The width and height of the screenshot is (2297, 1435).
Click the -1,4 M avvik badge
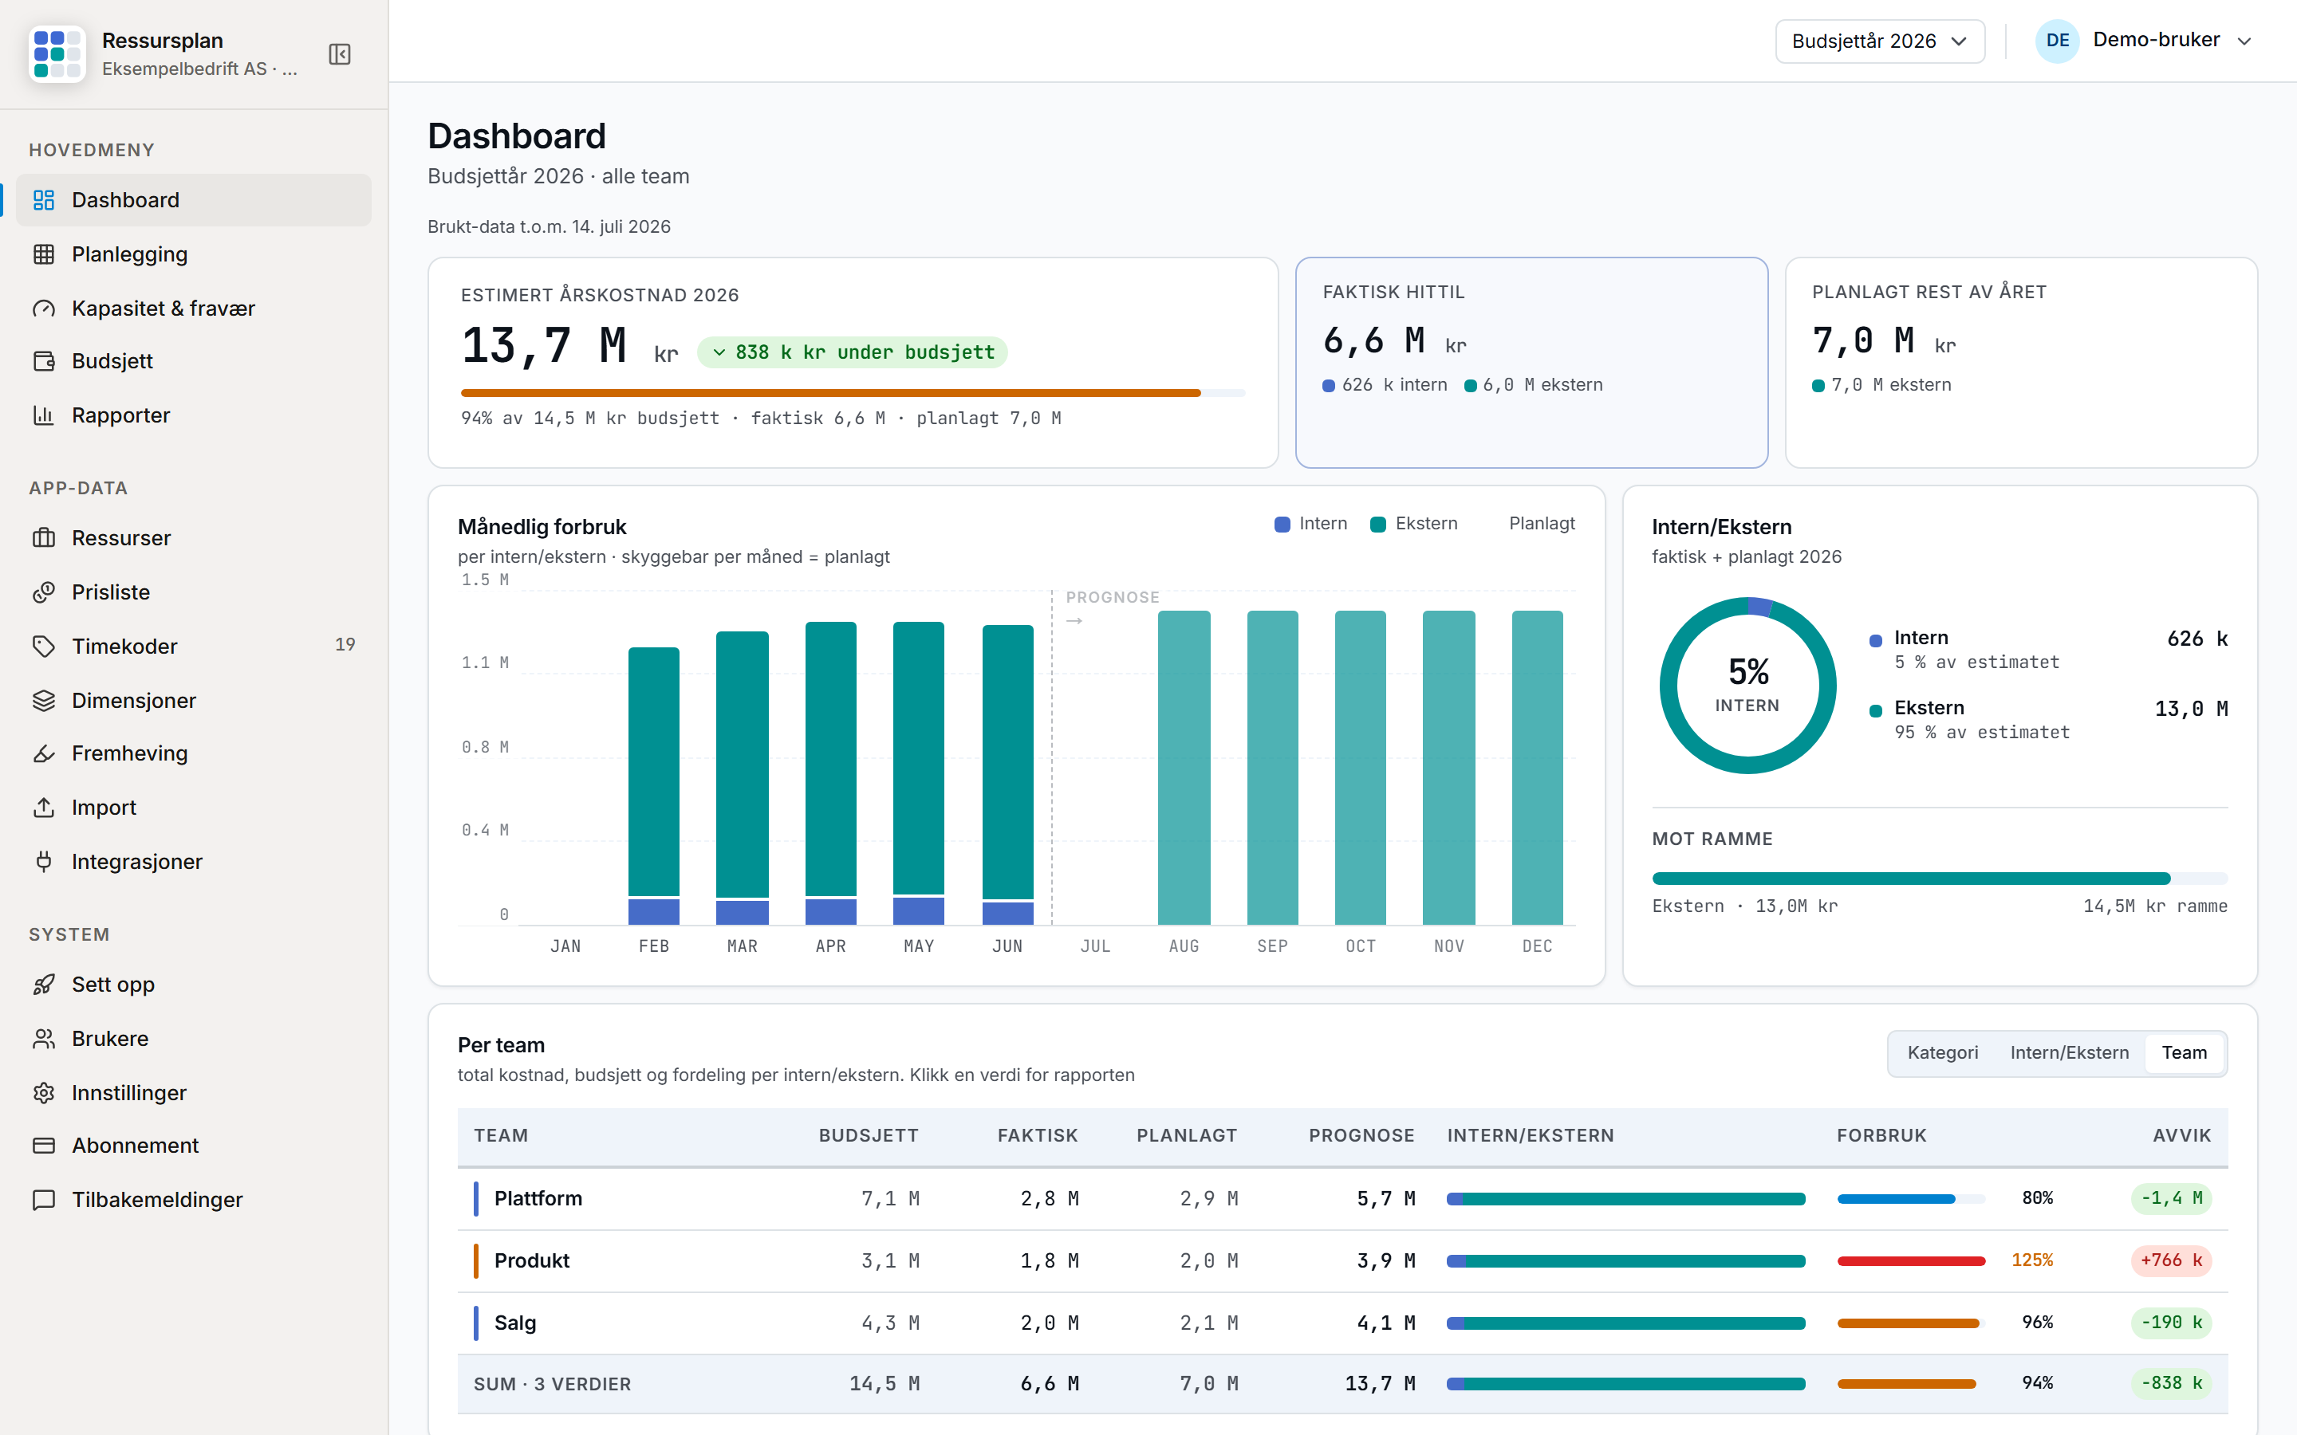tap(2171, 1199)
